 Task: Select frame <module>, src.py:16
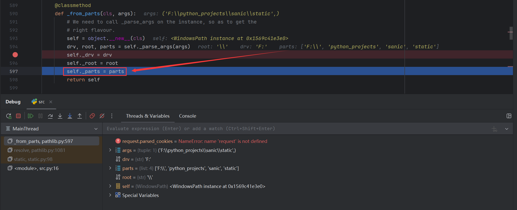click(x=52, y=168)
